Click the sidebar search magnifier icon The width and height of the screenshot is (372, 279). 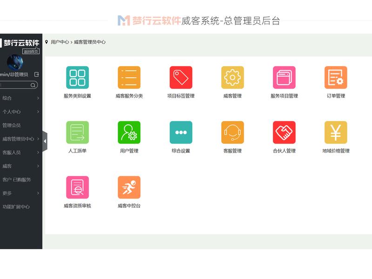(33, 85)
